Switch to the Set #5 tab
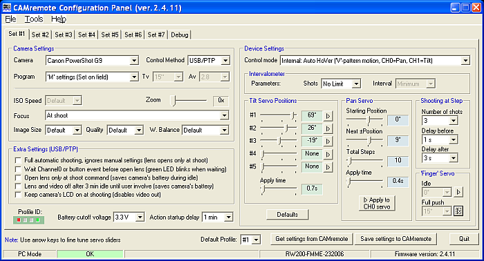 pos(109,35)
